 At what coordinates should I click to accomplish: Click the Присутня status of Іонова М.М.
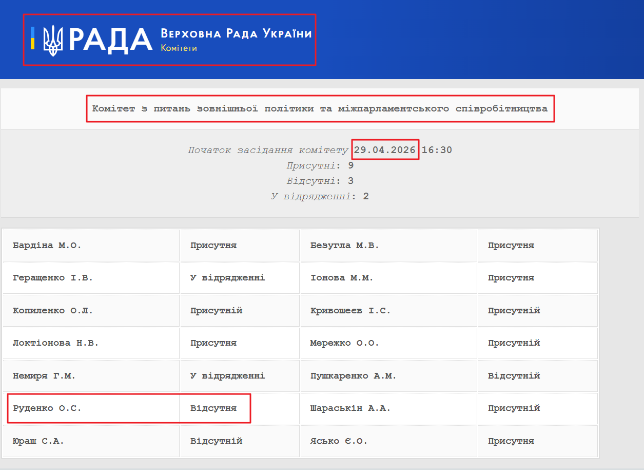(x=511, y=278)
